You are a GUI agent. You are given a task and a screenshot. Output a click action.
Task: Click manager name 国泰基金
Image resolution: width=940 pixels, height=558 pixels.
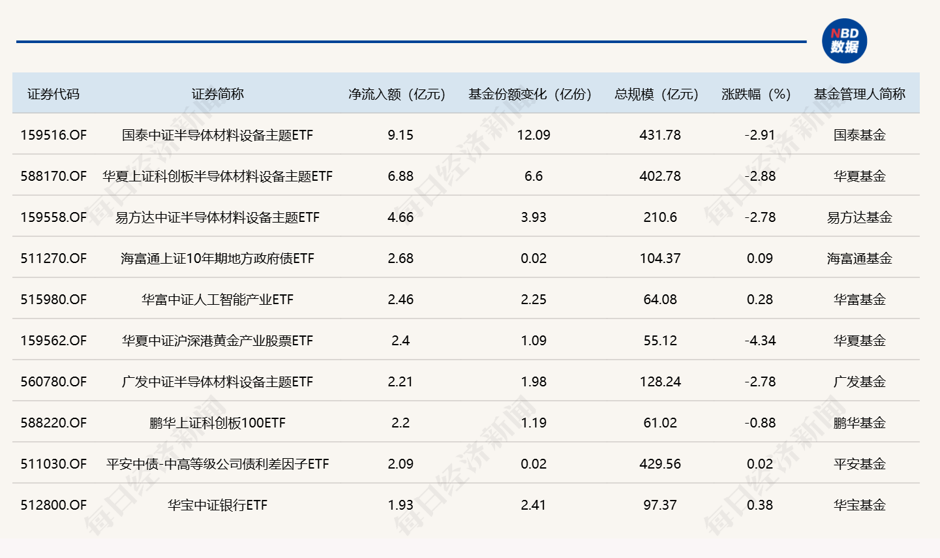coord(860,135)
